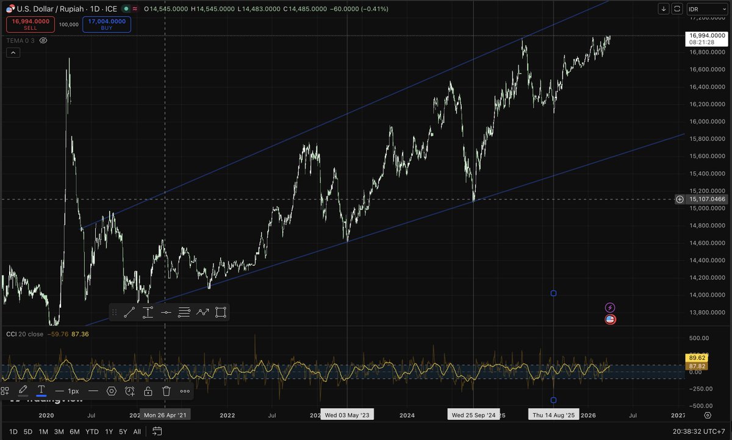Set time range to 1M
732x440 pixels.
click(x=43, y=431)
